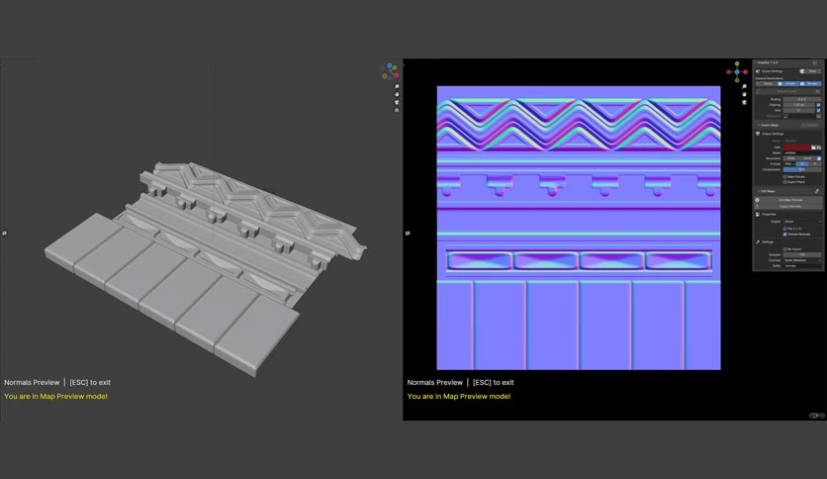This screenshot has height=479, width=827.
Task: Enable the Export Plane checkbox
Action: pyautogui.click(x=784, y=182)
